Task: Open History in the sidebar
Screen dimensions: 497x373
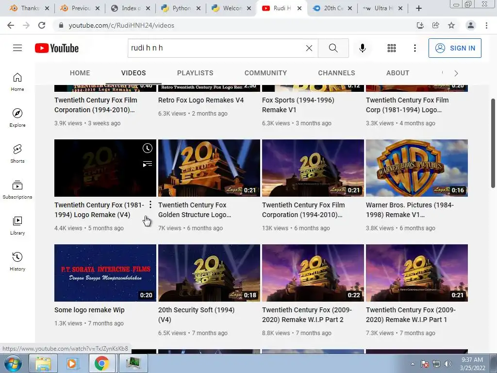Action: pyautogui.click(x=17, y=262)
